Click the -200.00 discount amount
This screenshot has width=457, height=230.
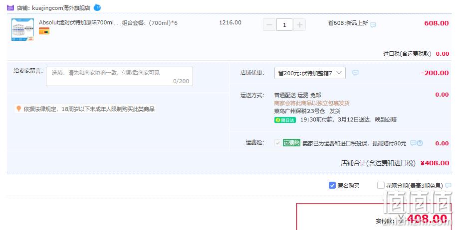(x=435, y=73)
